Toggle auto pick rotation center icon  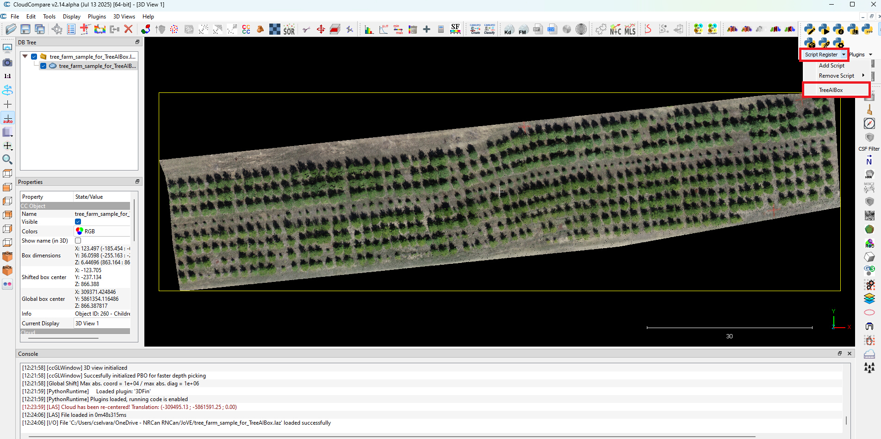pyautogui.click(x=7, y=118)
